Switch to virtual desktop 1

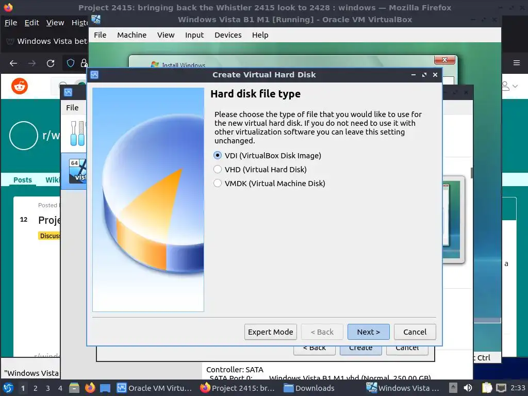(23, 388)
